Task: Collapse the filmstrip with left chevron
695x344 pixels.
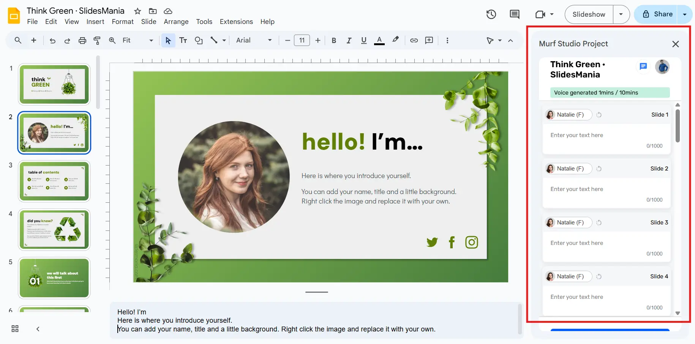Action: [38, 329]
